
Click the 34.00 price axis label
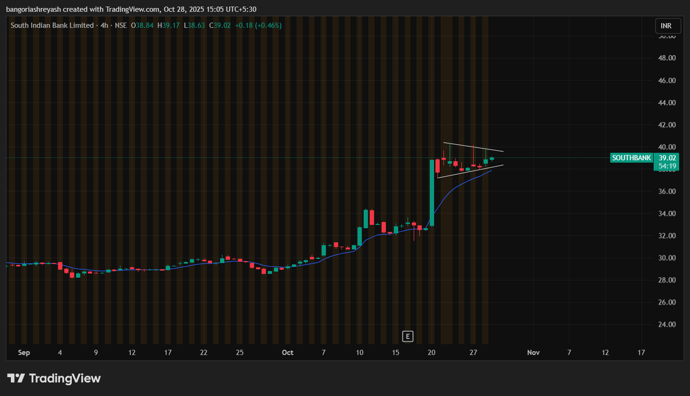pyautogui.click(x=667, y=213)
